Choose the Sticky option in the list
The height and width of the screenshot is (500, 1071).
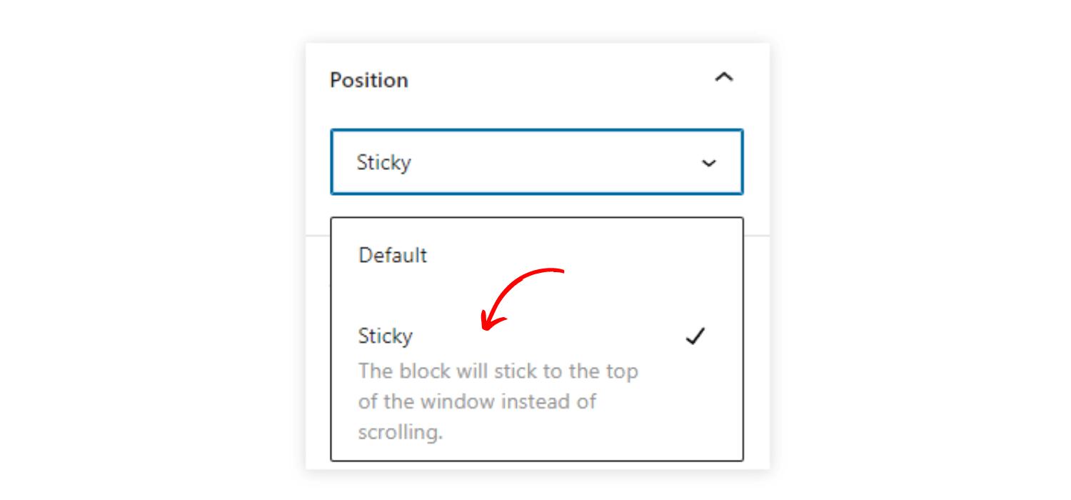point(386,336)
